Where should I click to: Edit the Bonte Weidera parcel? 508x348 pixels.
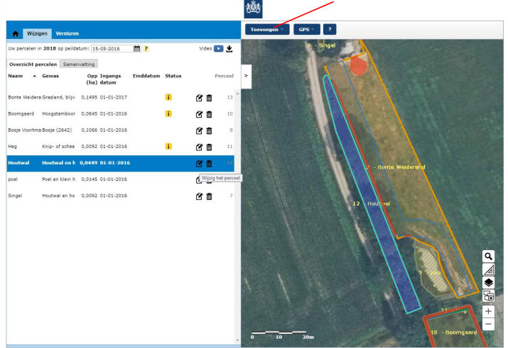tap(200, 97)
